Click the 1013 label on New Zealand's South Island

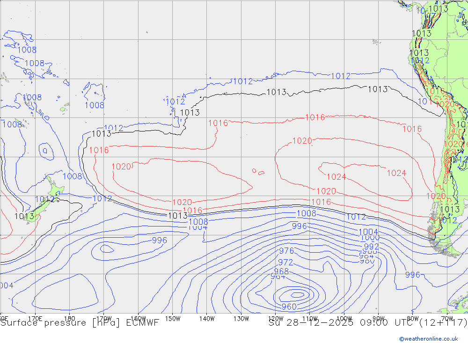[x=24, y=216]
